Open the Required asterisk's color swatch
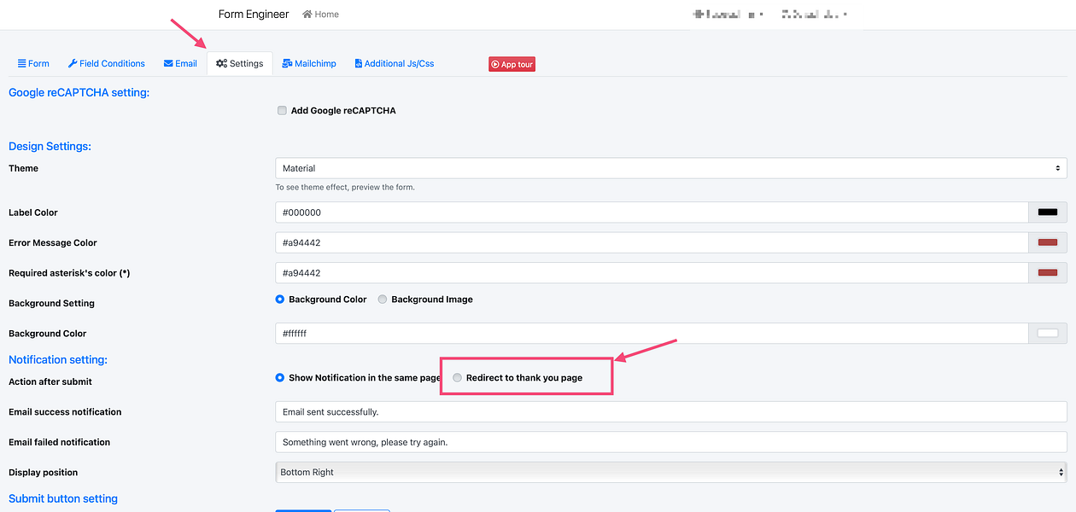1076x512 pixels. click(x=1048, y=273)
